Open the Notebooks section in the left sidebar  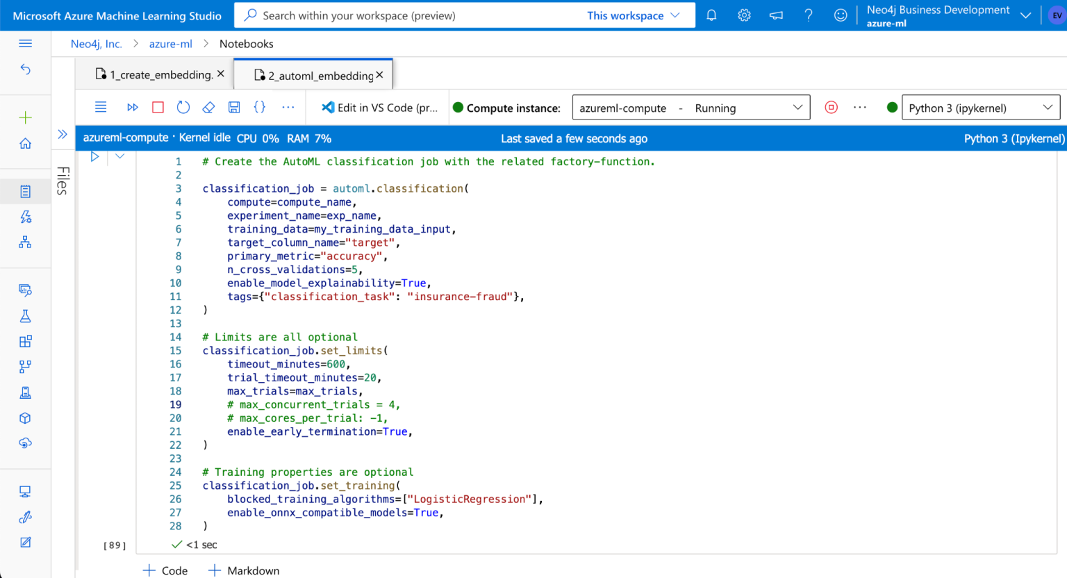coord(26,191)
